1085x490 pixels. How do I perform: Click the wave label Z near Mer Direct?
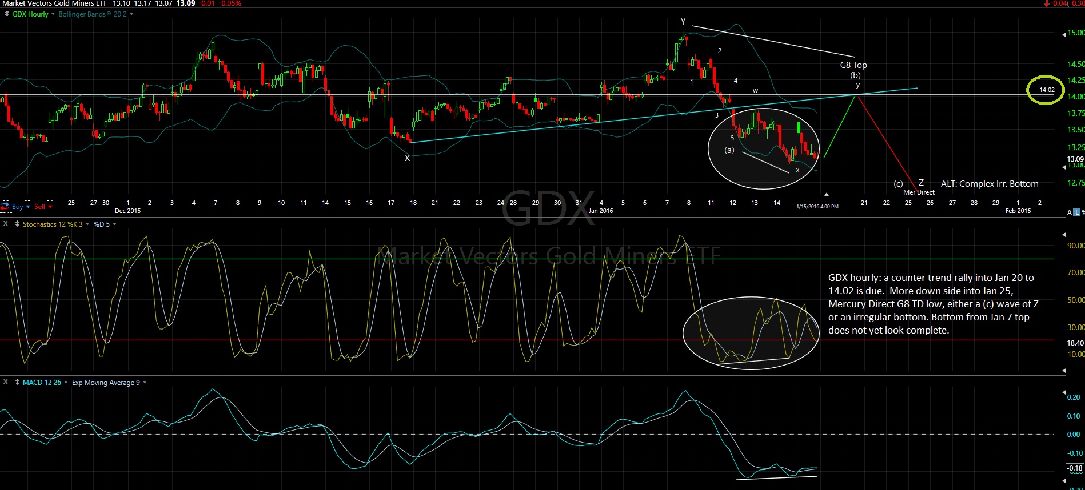pyautogui.click(x=921, y=183)
